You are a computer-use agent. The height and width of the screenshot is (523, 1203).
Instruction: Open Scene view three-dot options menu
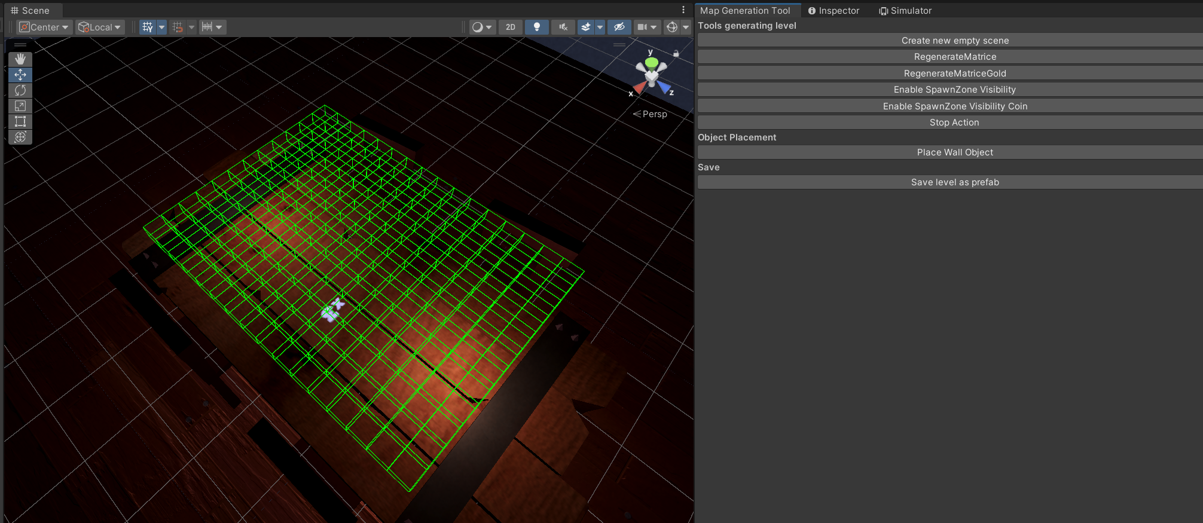pyautogui.click(x=683, y=10)
